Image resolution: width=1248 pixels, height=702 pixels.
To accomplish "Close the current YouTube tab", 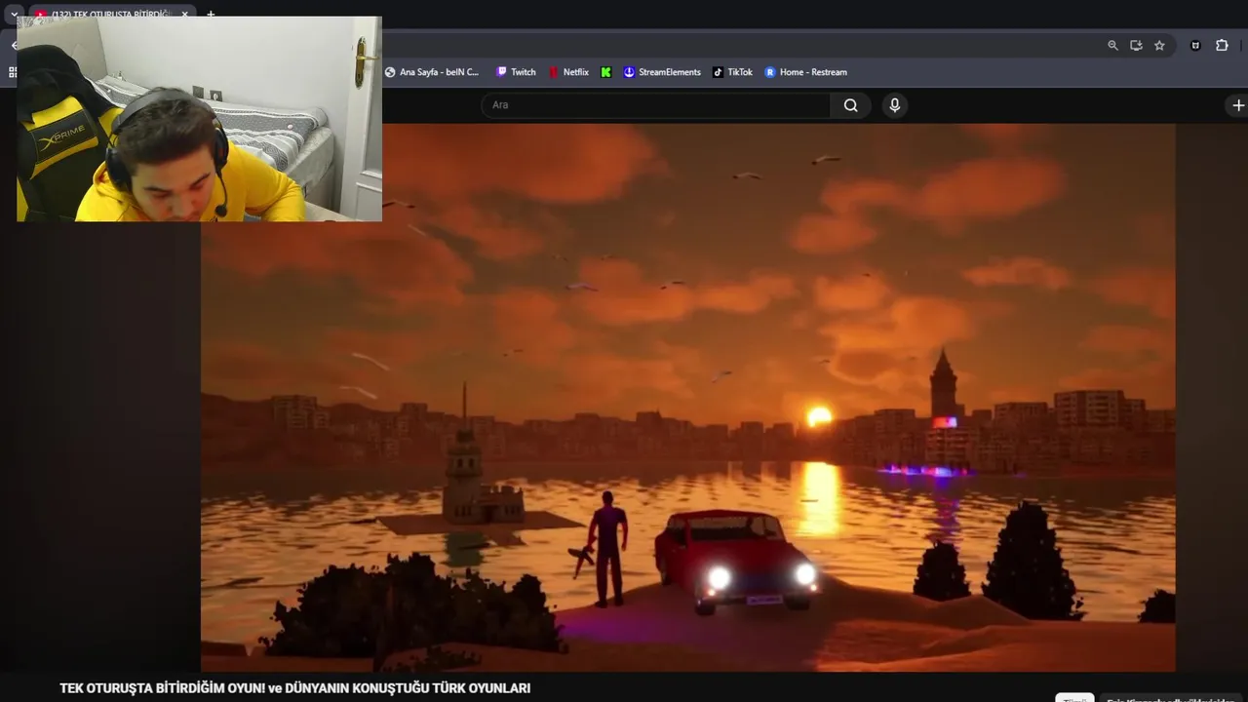I will pos(184,15).
